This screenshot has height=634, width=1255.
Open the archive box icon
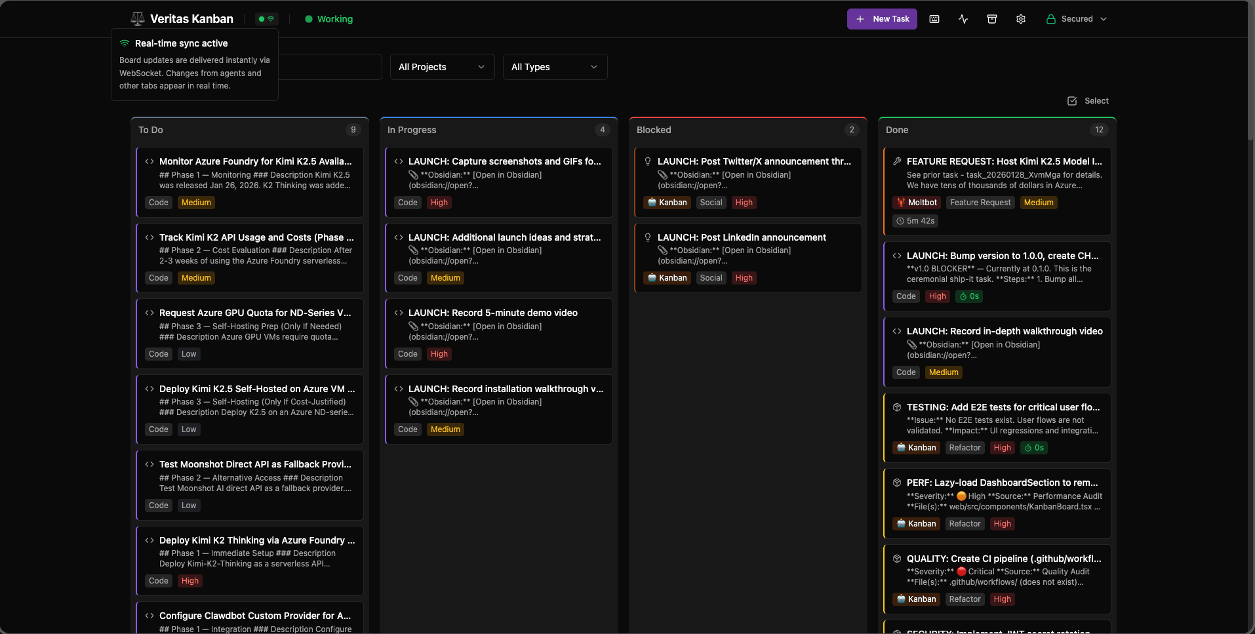click(992, 19)
